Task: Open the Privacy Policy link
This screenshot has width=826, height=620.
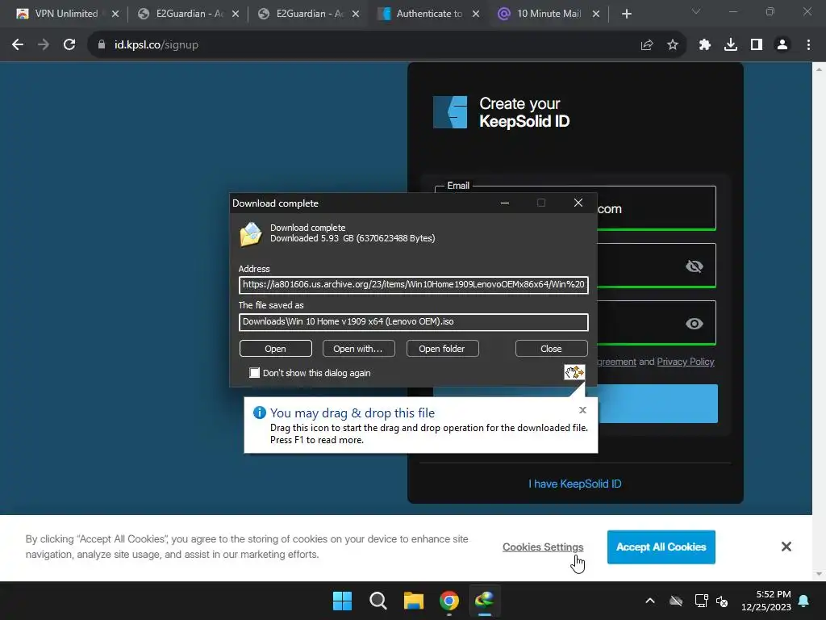Action: (686, 362)
